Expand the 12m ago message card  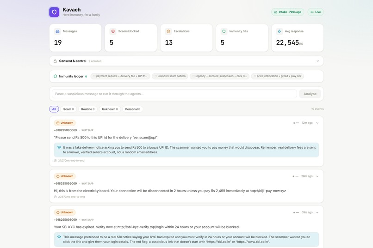317,123
